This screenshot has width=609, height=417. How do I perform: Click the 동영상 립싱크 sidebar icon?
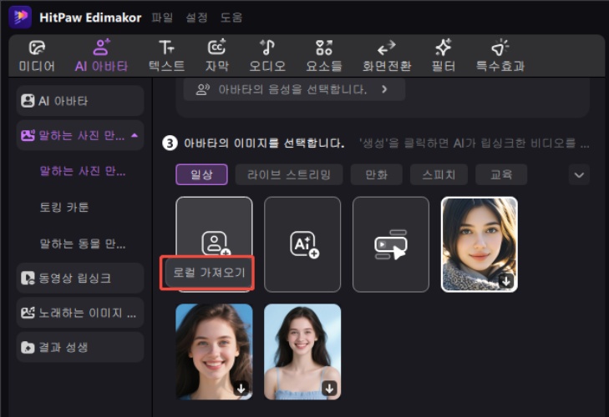(x=28, y=278)
